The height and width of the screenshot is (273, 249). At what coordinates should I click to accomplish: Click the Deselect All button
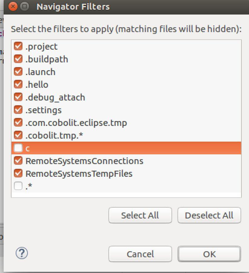(209, 215)
